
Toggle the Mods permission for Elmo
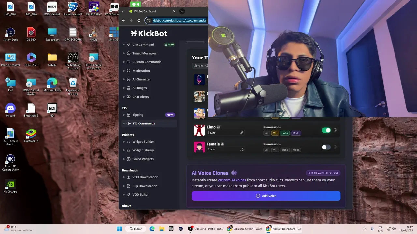tap(296, 133)
